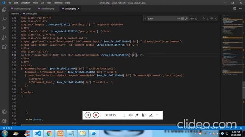Click the recorder audio level meter

124,115
